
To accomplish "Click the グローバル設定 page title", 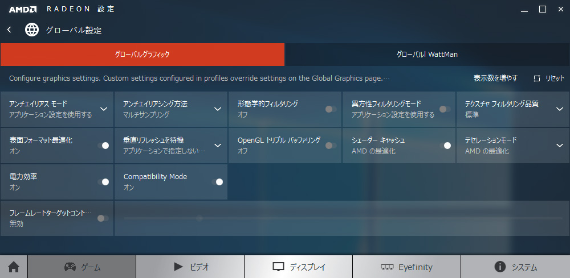I will (74, 30).
